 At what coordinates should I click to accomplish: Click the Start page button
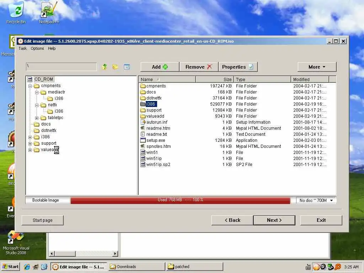[x=43, y=220]
